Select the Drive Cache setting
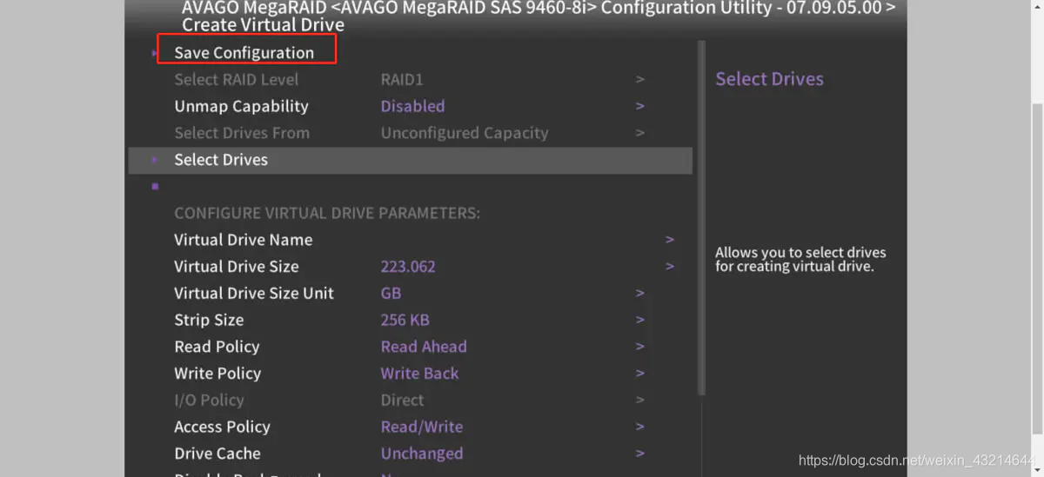This screenshot has height=477, width=1044. (x=217, y=454)
